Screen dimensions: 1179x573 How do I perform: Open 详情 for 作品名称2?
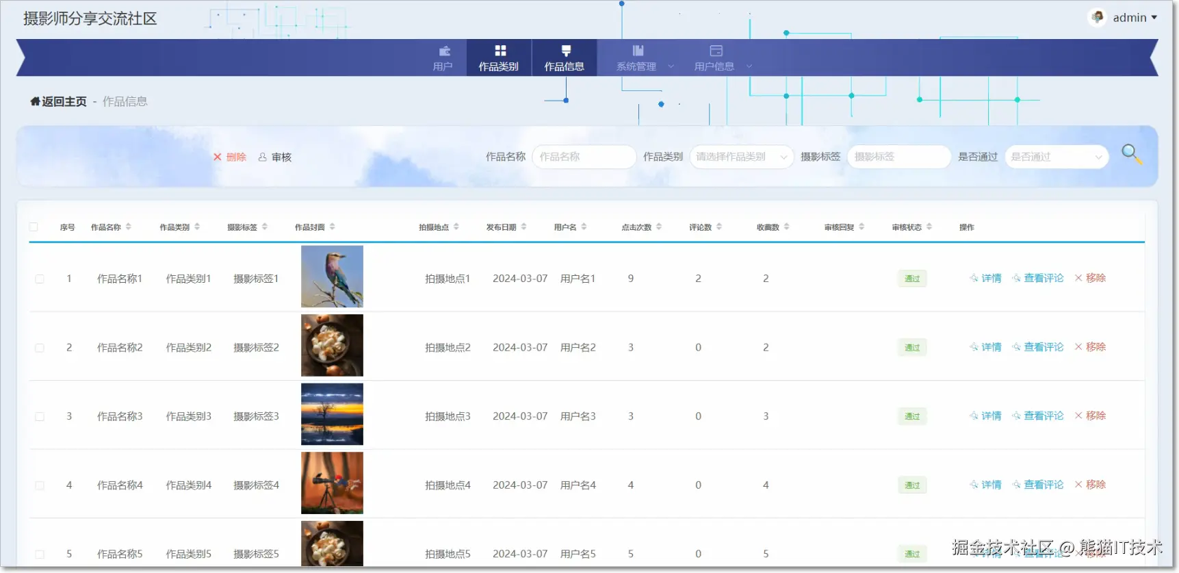pos(985,347)
